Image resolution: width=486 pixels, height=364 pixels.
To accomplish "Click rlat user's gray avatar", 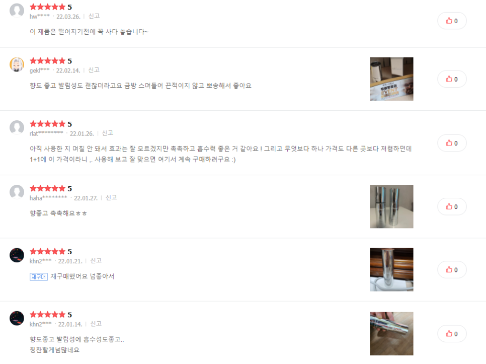I will coord(17,128).
